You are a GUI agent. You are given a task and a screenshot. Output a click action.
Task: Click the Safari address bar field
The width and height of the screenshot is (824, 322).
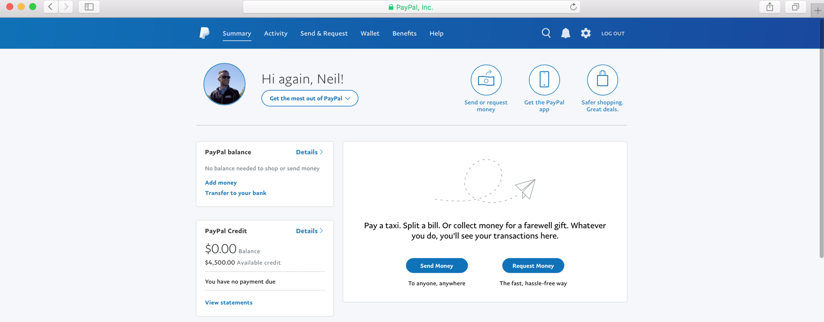(x=411, y=7)
